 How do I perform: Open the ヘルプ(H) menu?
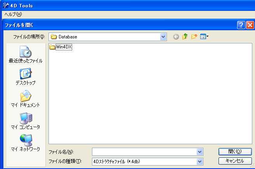13,14
